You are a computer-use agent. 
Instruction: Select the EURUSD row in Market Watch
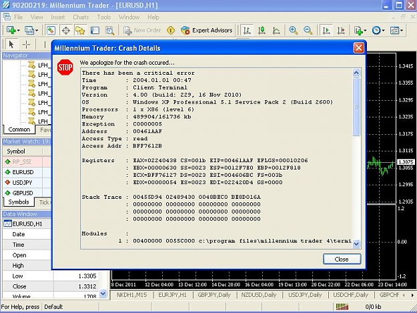[x=27, y=172]
